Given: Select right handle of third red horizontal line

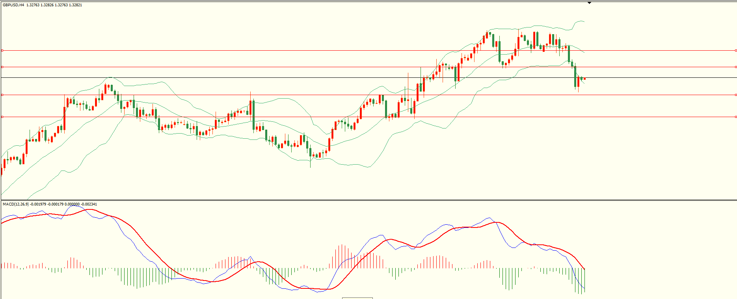Looking at the screenshot, I should pos(736,95).
